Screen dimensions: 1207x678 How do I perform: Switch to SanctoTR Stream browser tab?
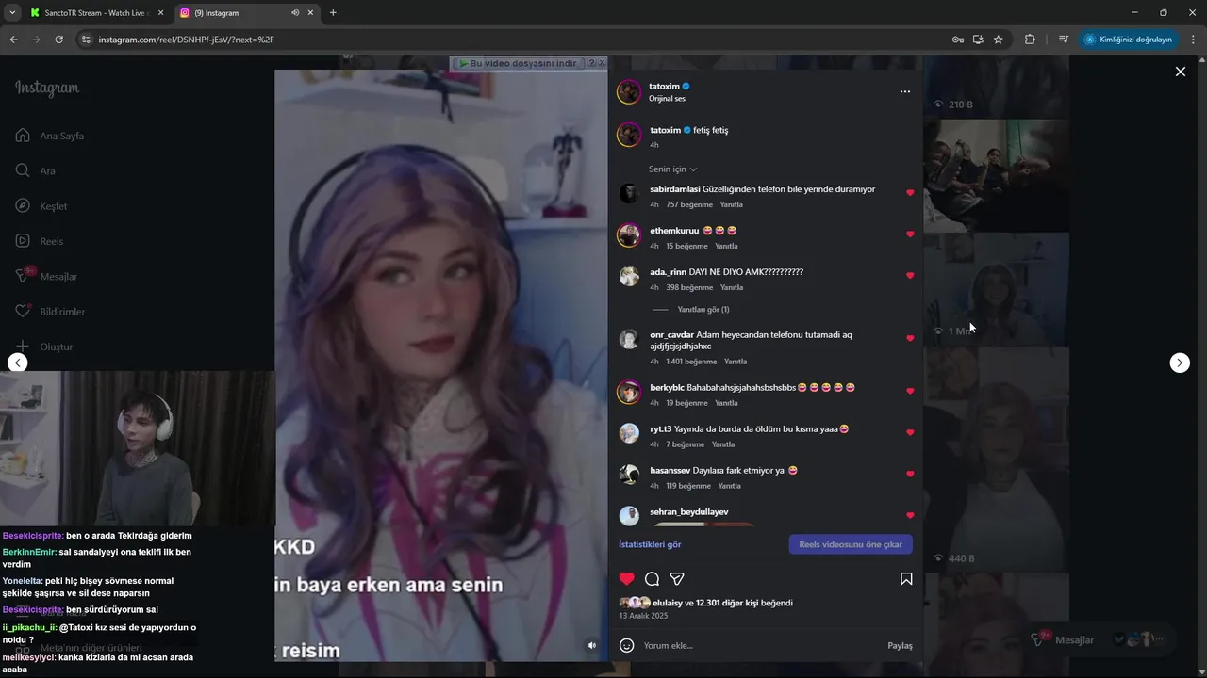coord(94,13)
